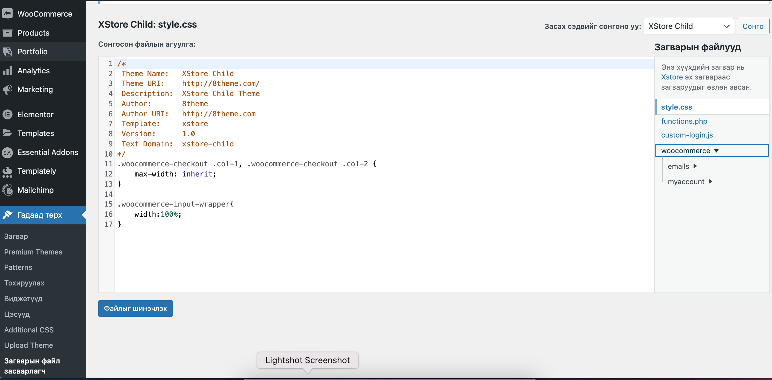This screenshot has width=772, height=380.
Task: Open the Тохируулах customizer link
Action: (x=24, y=283)
